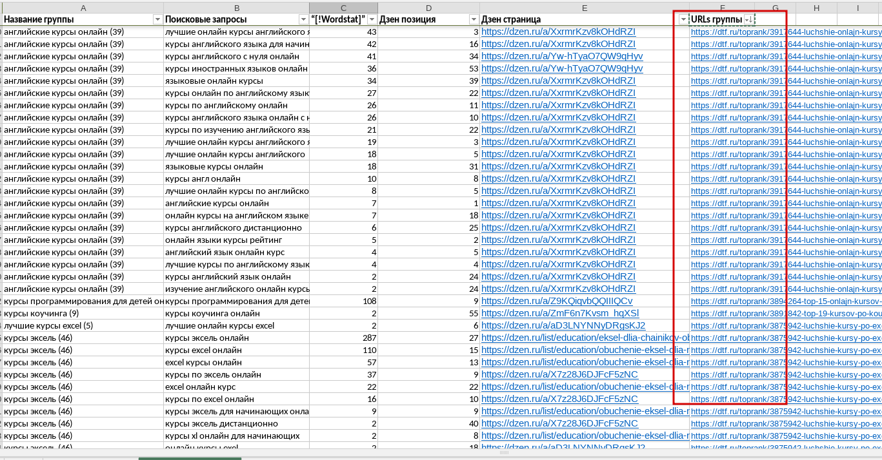882x460 pixels.
Task: Open dzen link Z9KQiqvbQQIIIQCv
Action: pos(557,301)
